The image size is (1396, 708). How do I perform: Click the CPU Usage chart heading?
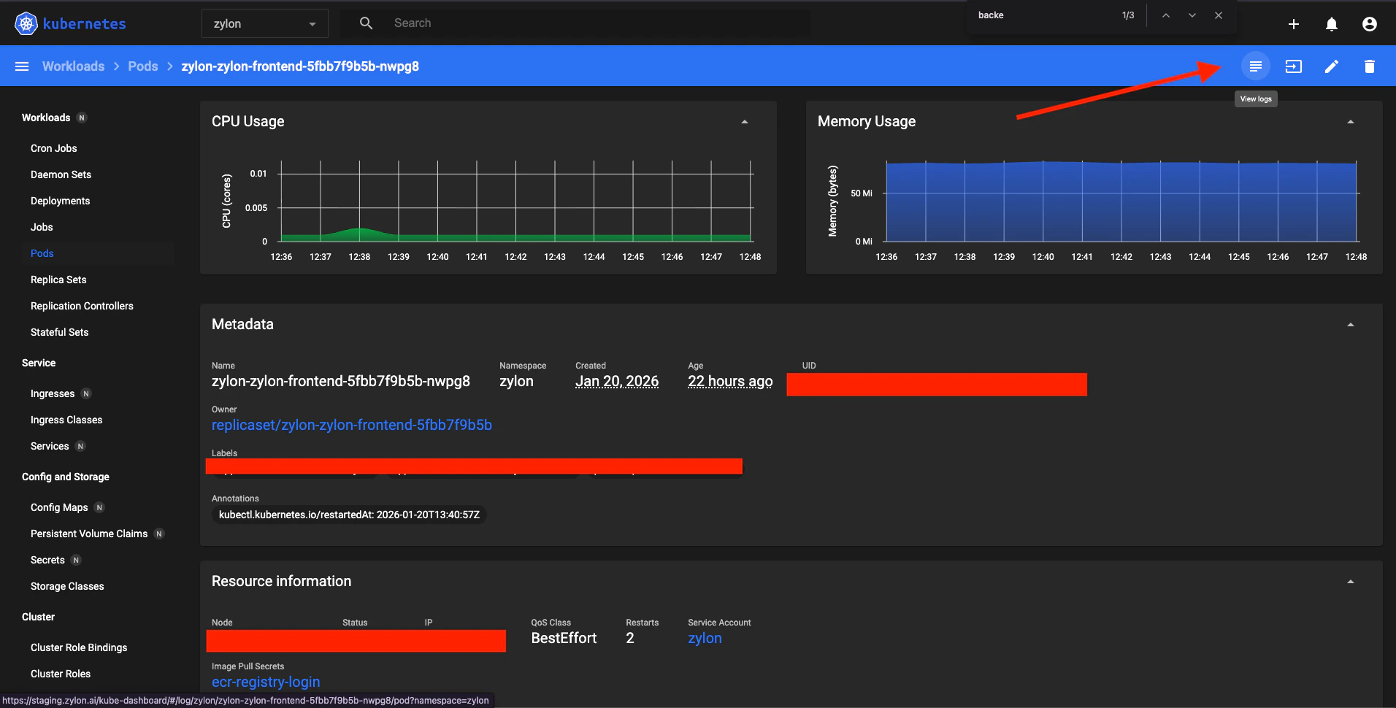(x=248, y=122)
